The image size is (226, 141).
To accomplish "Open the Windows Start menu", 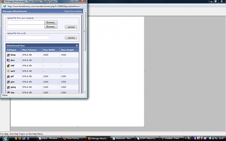I will pyautogui.click(x=5, y=138).
